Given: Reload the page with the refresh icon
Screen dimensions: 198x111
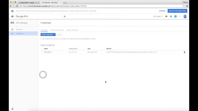Looking at the screenshot, I should [x=17, y=6].
